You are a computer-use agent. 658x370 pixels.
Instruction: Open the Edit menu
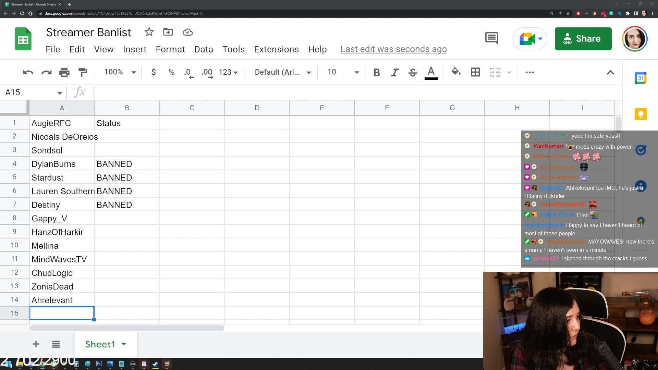point(77,49)
